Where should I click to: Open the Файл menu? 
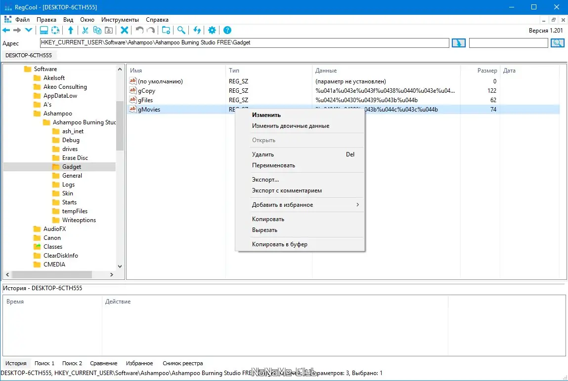[x=22, y=20]
